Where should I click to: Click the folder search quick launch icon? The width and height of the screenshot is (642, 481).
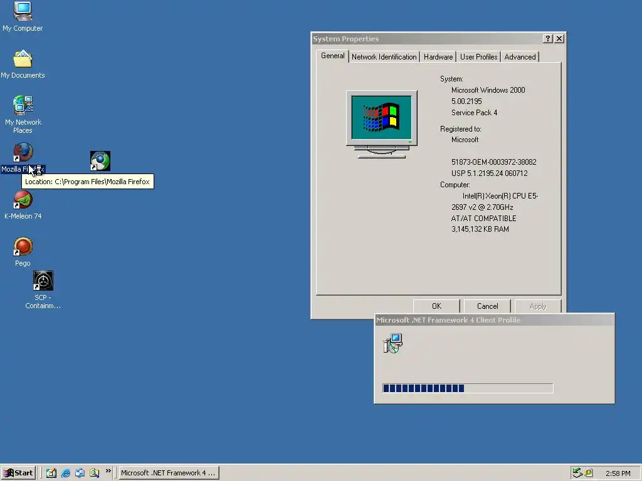click(94, 473)
